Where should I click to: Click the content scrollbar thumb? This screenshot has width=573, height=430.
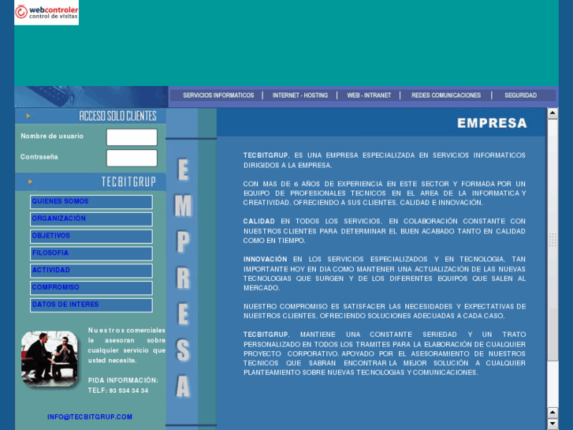(553, 240)
